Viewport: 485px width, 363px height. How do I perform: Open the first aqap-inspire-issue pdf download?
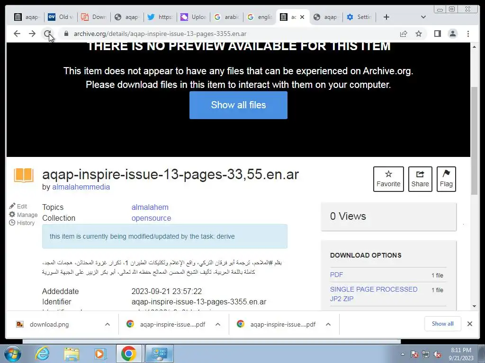(166, 324)
